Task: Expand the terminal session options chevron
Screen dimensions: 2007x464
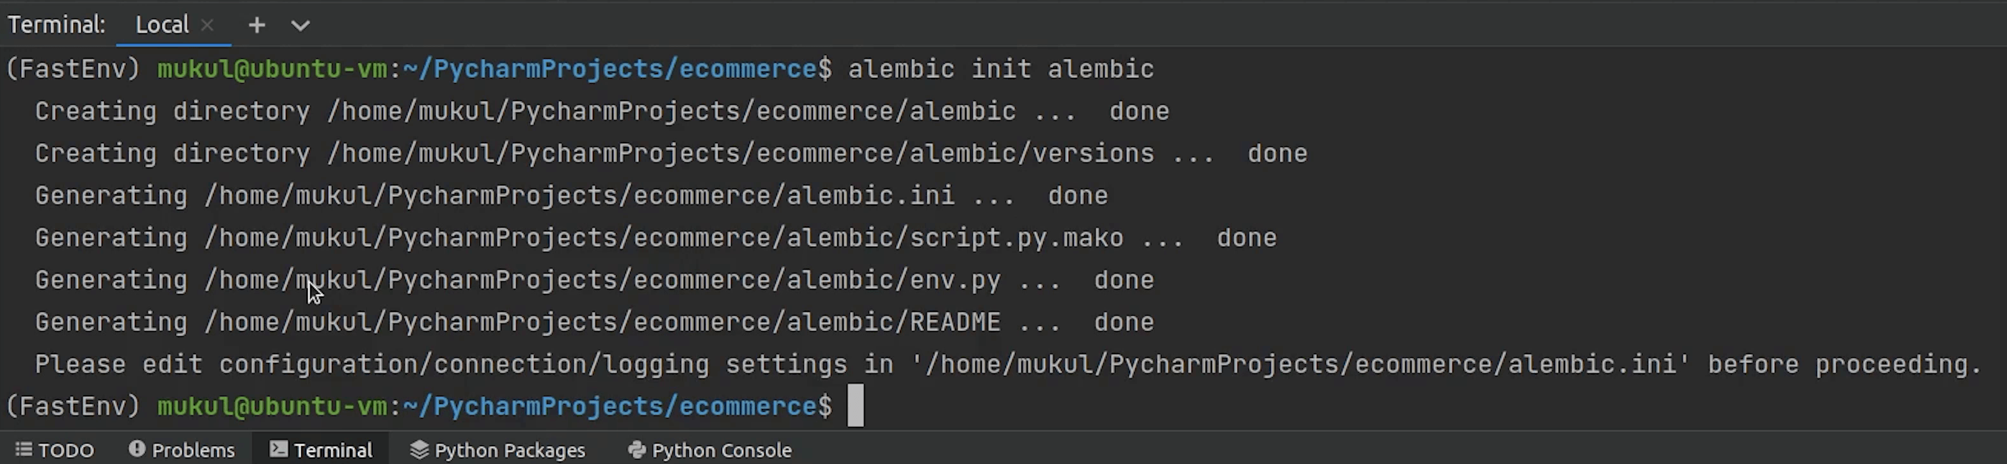Action: click(300, 26)
